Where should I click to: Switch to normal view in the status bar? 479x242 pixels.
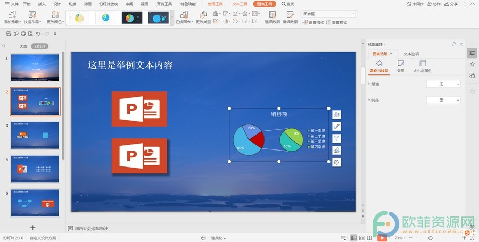pyautogui.click(x=353, y=238)
